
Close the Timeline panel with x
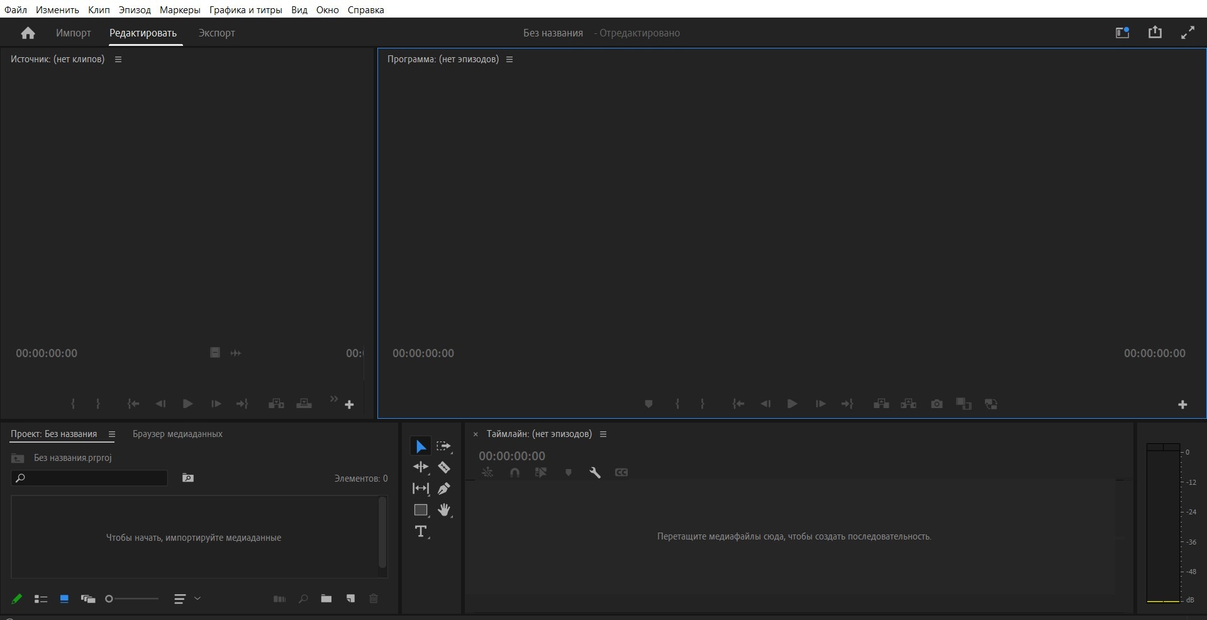476,434
